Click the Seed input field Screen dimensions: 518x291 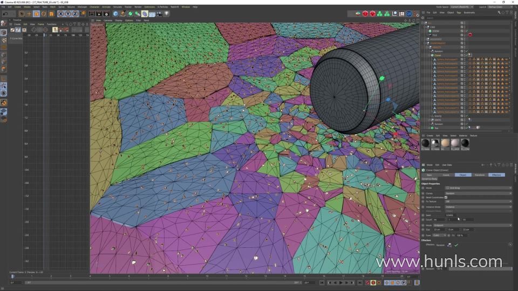[451, 215]
